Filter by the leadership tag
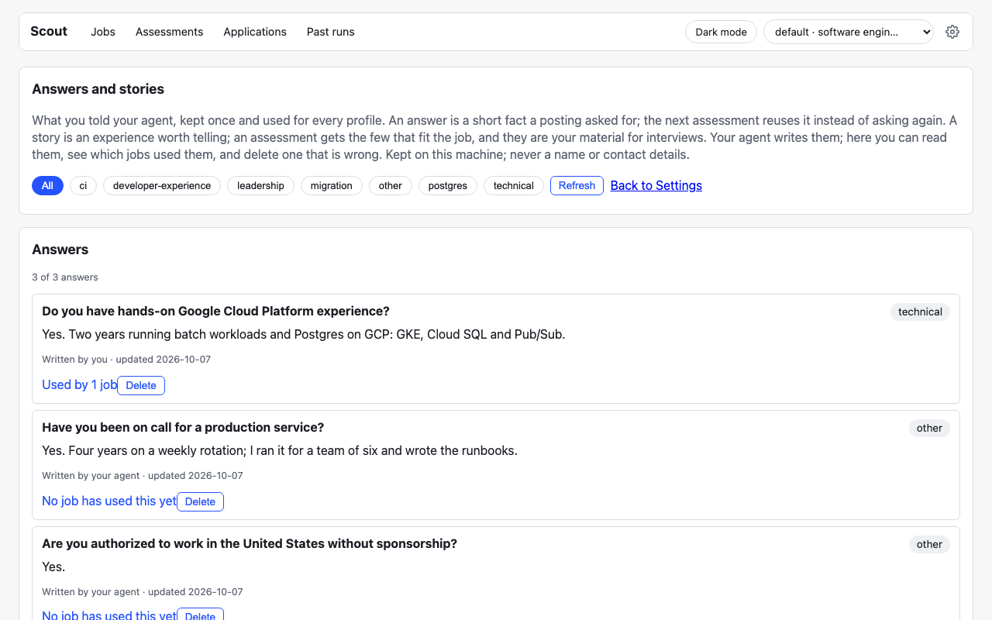Viewport: 992px width, 620px height. tap(260, 186)
